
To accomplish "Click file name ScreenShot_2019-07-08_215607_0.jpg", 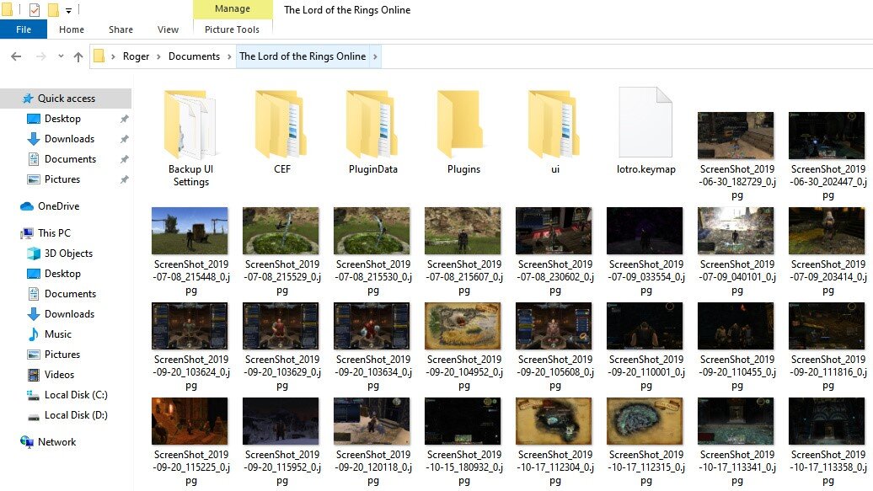I will pyautogui.click(x=463, y=277).
